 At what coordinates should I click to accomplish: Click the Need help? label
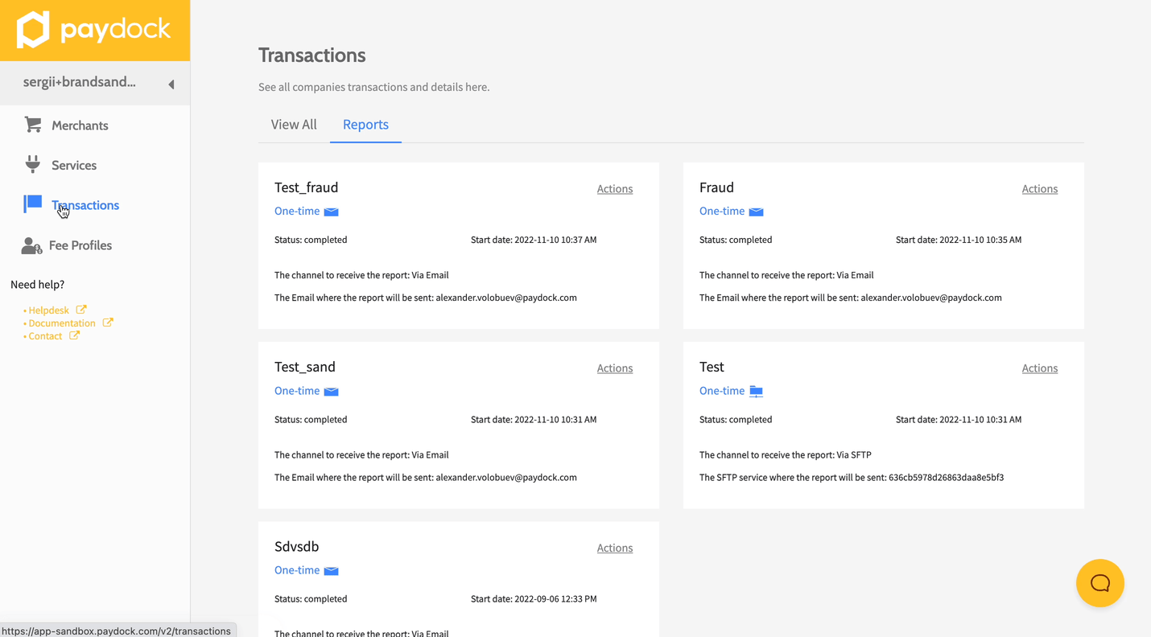tap(37, 285)
